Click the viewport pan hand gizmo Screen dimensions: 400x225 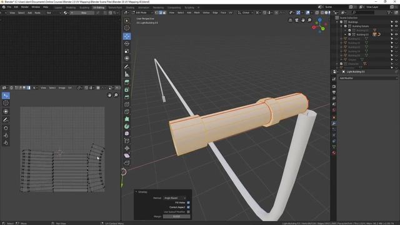click(303, 20)
